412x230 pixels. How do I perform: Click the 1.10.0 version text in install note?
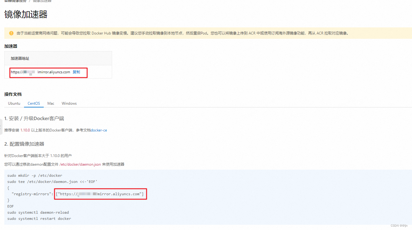tap(25, 130)
